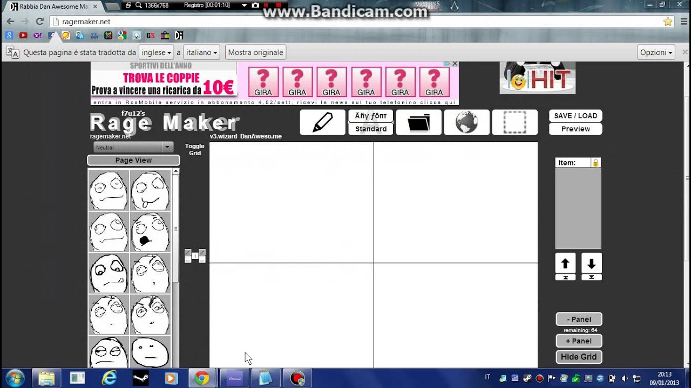Screen dimensions: 691x388
Task: Click the ragemaker.net address bar
Action: point(356,22)
